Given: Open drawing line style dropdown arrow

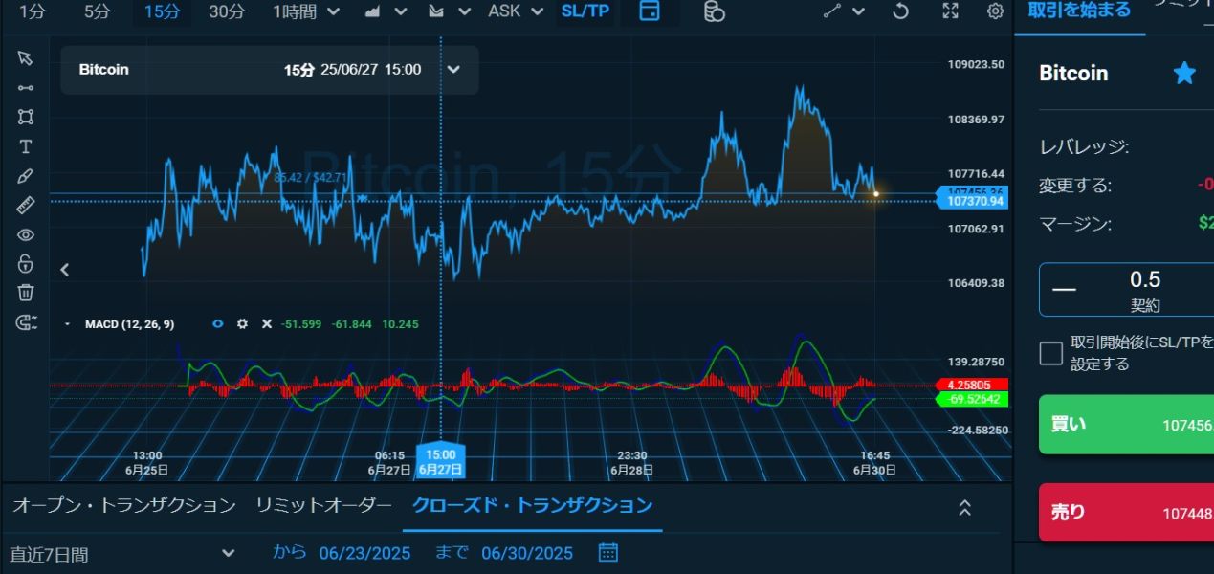Looking at the screenshot, I should tap(859, 11).
